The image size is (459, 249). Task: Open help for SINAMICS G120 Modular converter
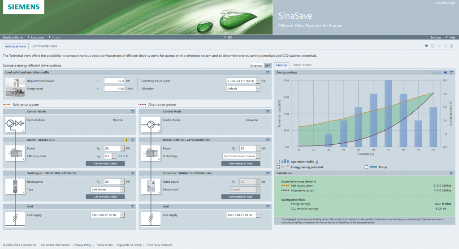[268, 173]
